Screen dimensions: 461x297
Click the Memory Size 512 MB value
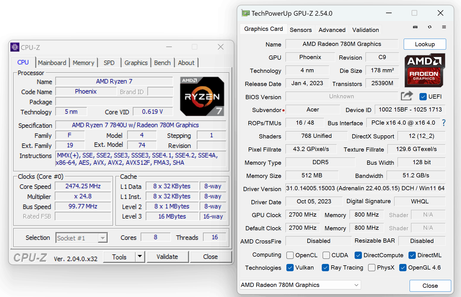(312, 175)
